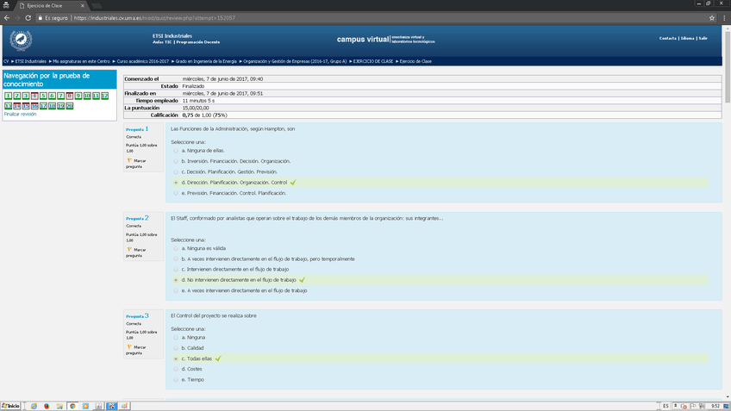The image size is (731, 411).
Task: Jump to question 4 in quiz navigation
Action: pyautogui.click(x=34, y=96)
